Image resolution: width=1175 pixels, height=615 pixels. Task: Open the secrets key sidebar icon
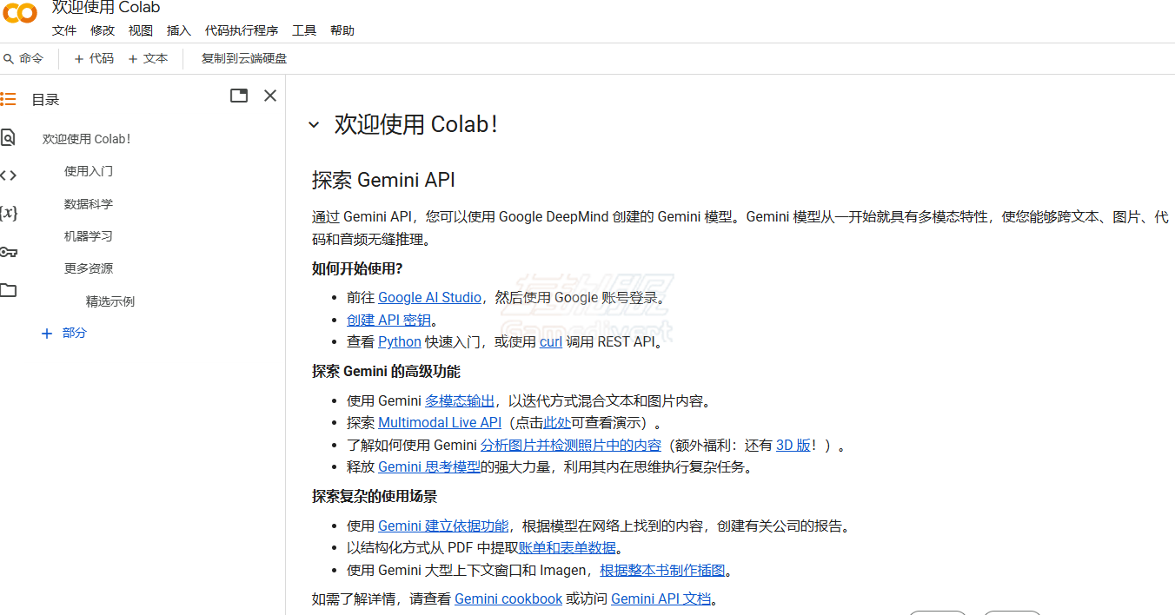[x=8, y=252]
